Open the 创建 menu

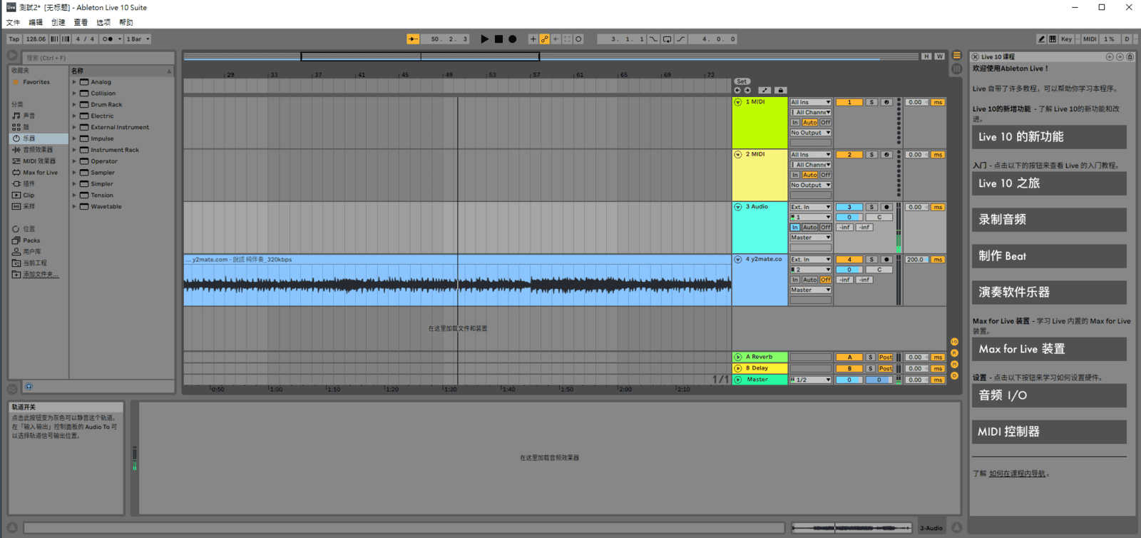(58, 23)
